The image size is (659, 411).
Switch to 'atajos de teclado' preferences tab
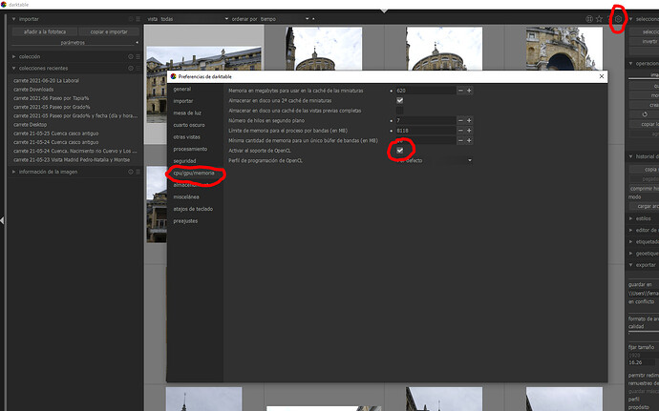[193, 209]
